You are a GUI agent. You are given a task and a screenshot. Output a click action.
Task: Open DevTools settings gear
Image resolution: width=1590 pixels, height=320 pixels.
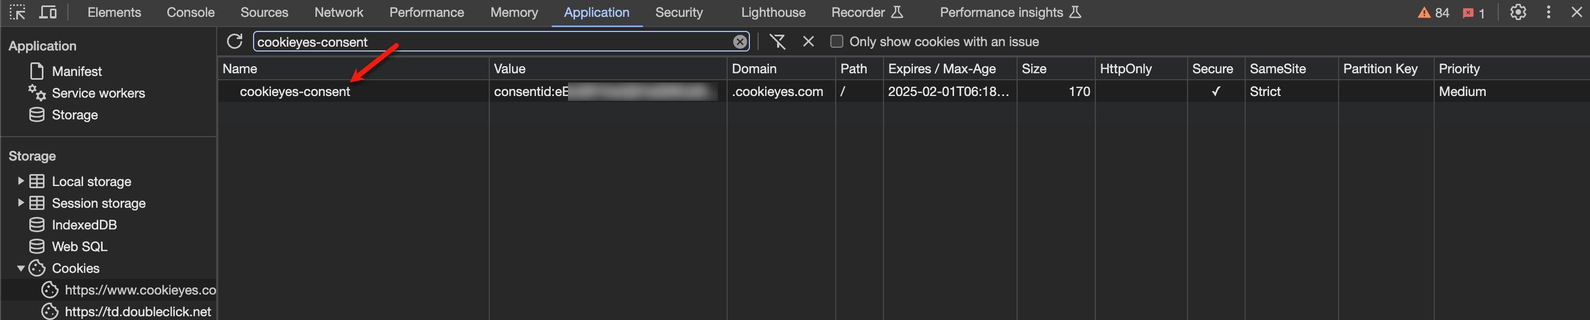[1518, 12]
